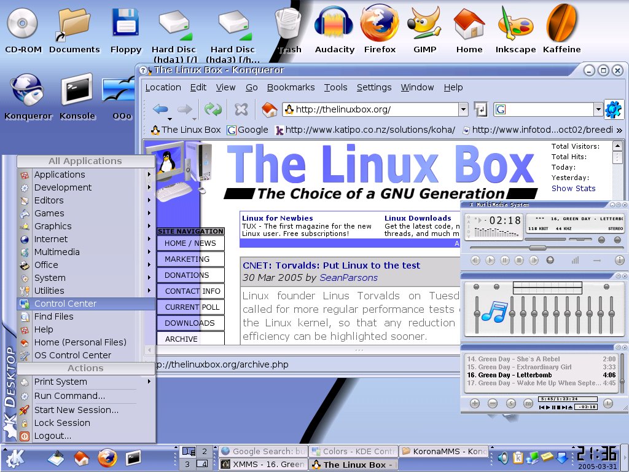This screenshot has width=629, height=472.
Task: Click the Go button beside the URL field
Action: coord(480,109)
